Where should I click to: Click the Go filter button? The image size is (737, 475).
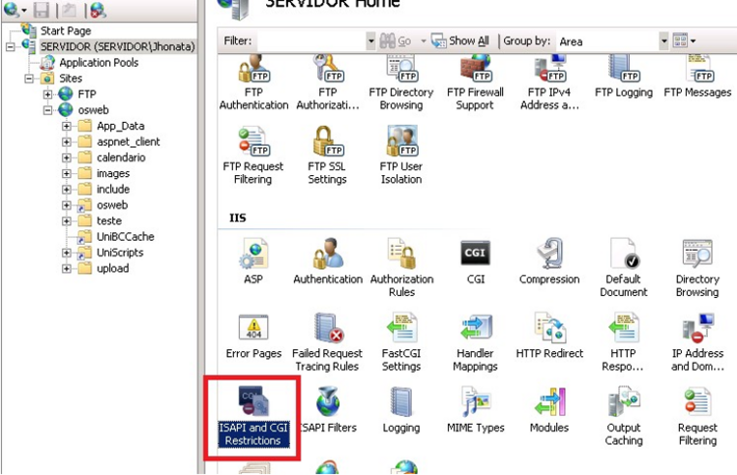[395, 41]
